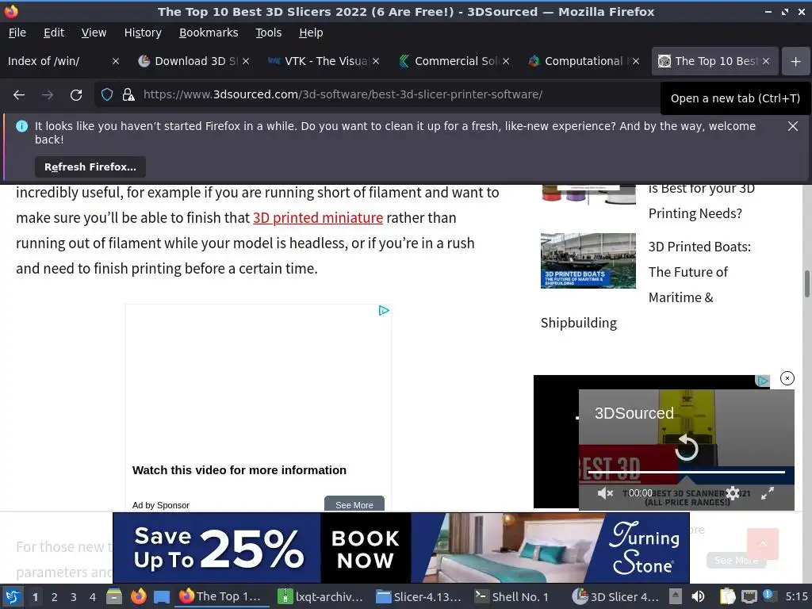Open tracking protection shield icon
Viewport: 812px width, 609px height.
[x=107, y=95]
